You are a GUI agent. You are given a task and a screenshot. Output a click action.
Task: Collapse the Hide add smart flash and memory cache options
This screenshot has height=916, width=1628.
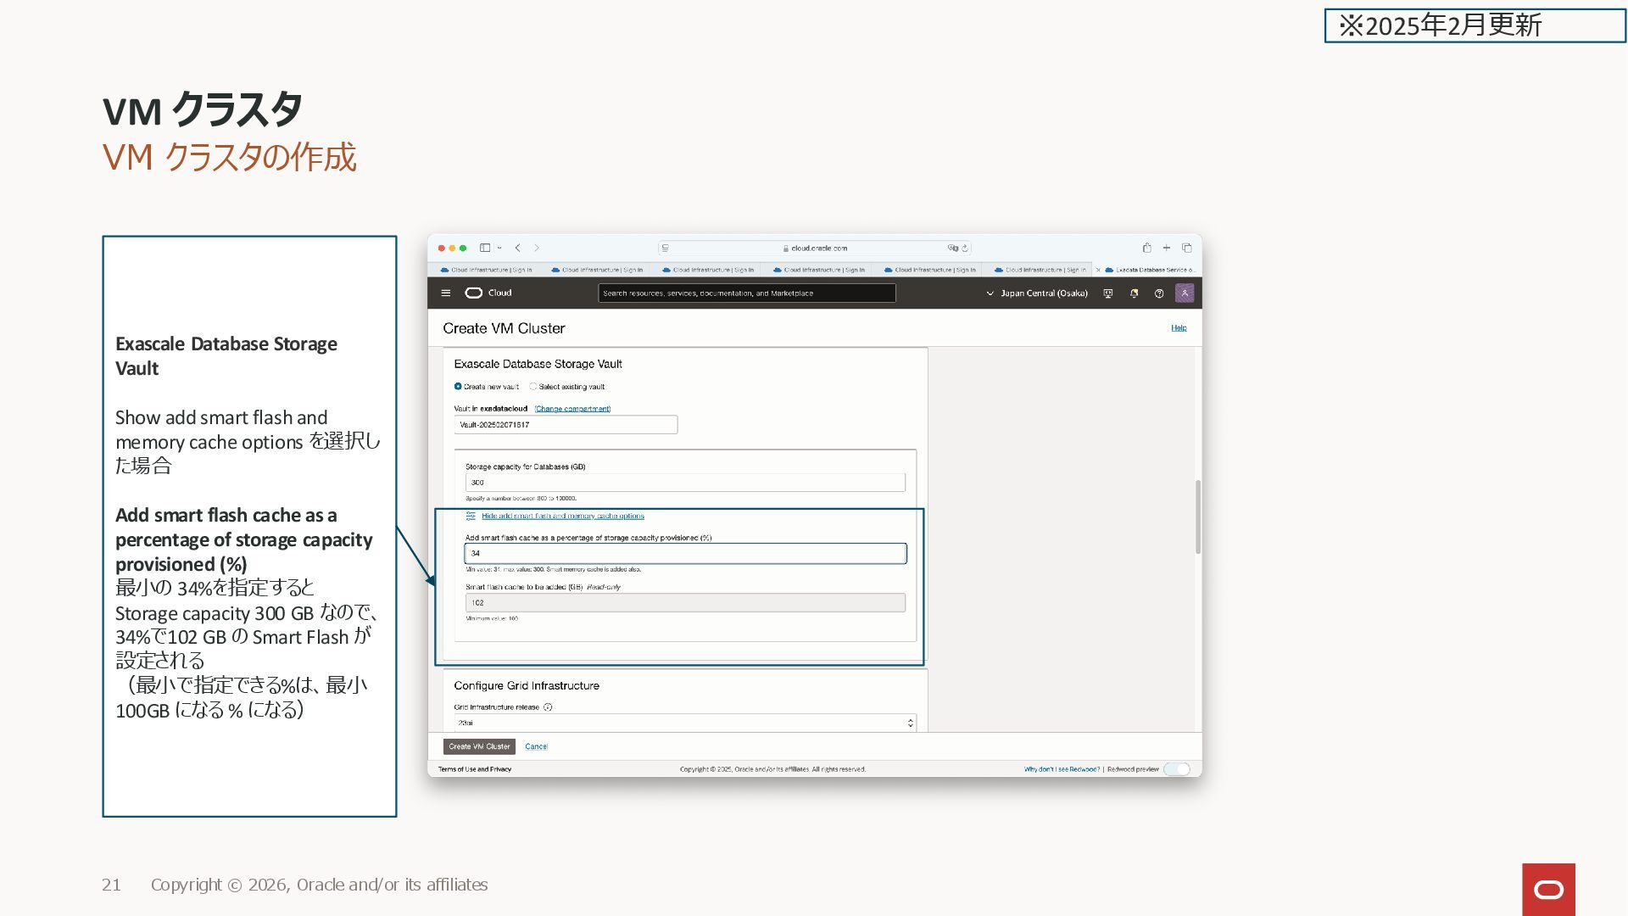point(562,516)
